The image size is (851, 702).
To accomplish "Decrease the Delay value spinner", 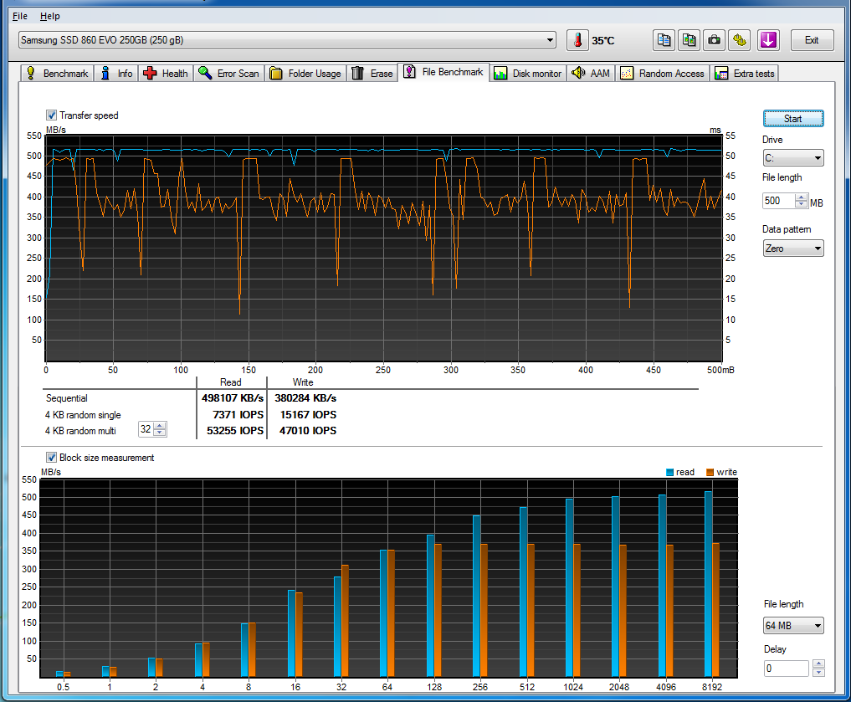I will [819, 672].
